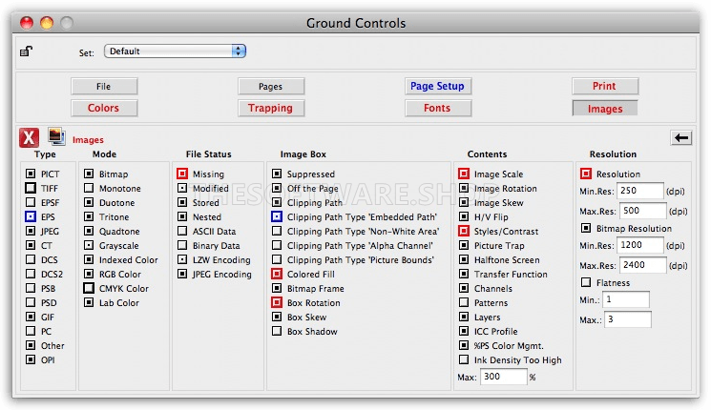Select the Images category button
Viewport: 711px width, 410px height.
coord(605,109)
